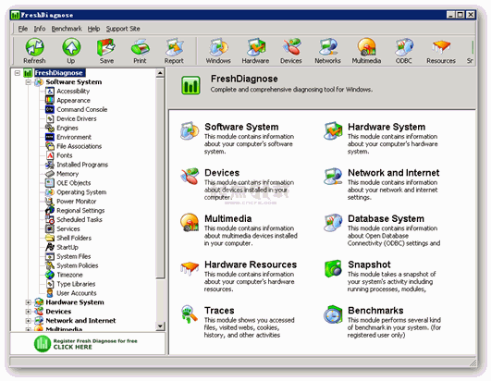This screenshot has height=381, width=491.
Task: Click the Software System heading link
Action: click(x=241, y=127)
